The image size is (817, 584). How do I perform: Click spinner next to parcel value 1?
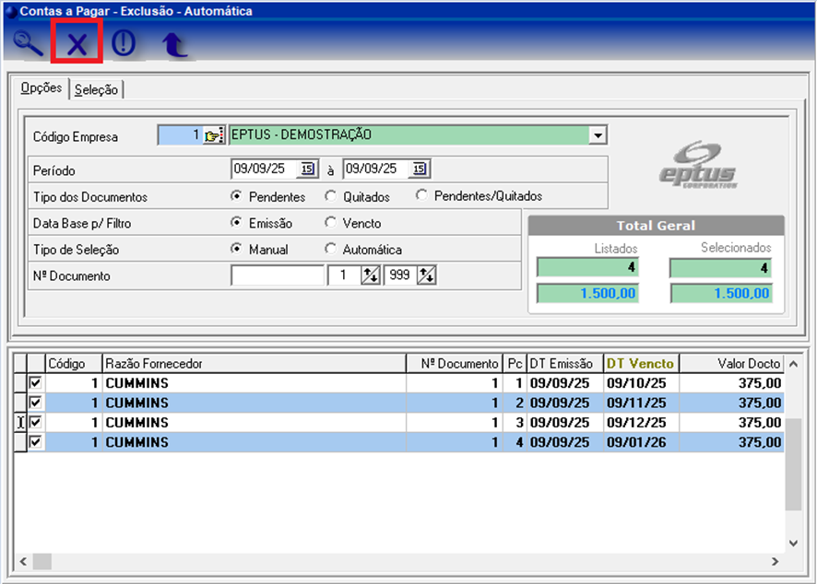[370, 275]
